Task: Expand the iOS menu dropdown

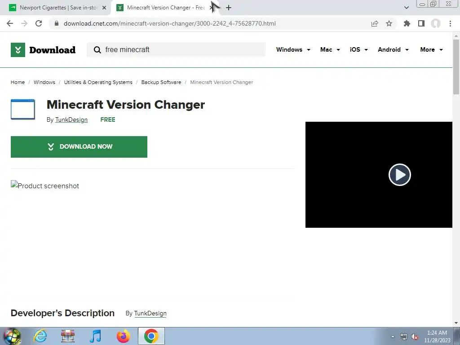Action: [358, 49]
